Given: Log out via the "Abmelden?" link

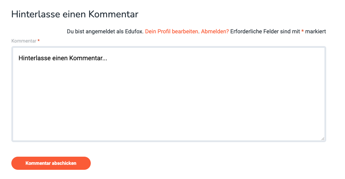Looking at the screenshot, I should coord(215,32).
